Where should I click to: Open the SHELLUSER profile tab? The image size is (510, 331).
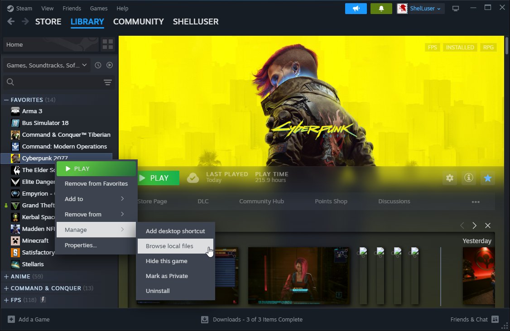196,21
